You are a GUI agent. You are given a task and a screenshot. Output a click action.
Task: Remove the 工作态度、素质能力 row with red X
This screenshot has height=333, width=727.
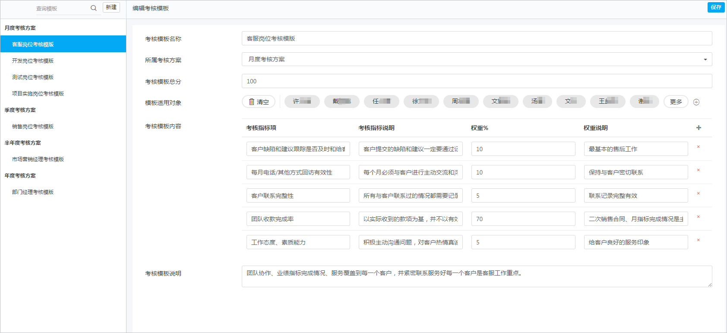pyautogui.click(x=698, y=240)
